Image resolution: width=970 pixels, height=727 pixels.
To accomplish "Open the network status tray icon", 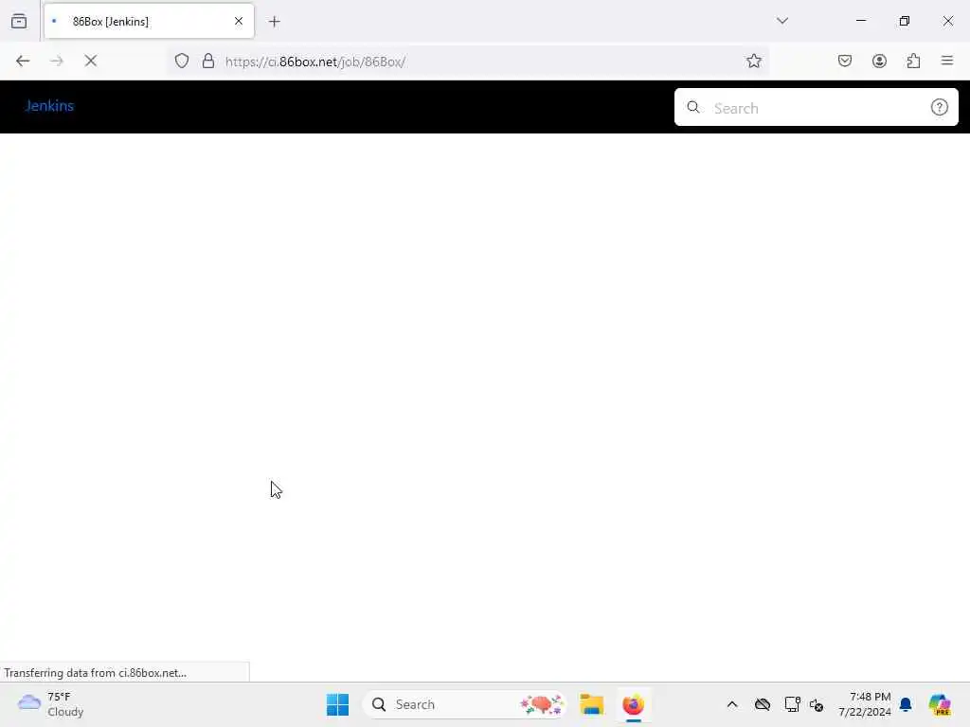I will click(x=792, y=704).
